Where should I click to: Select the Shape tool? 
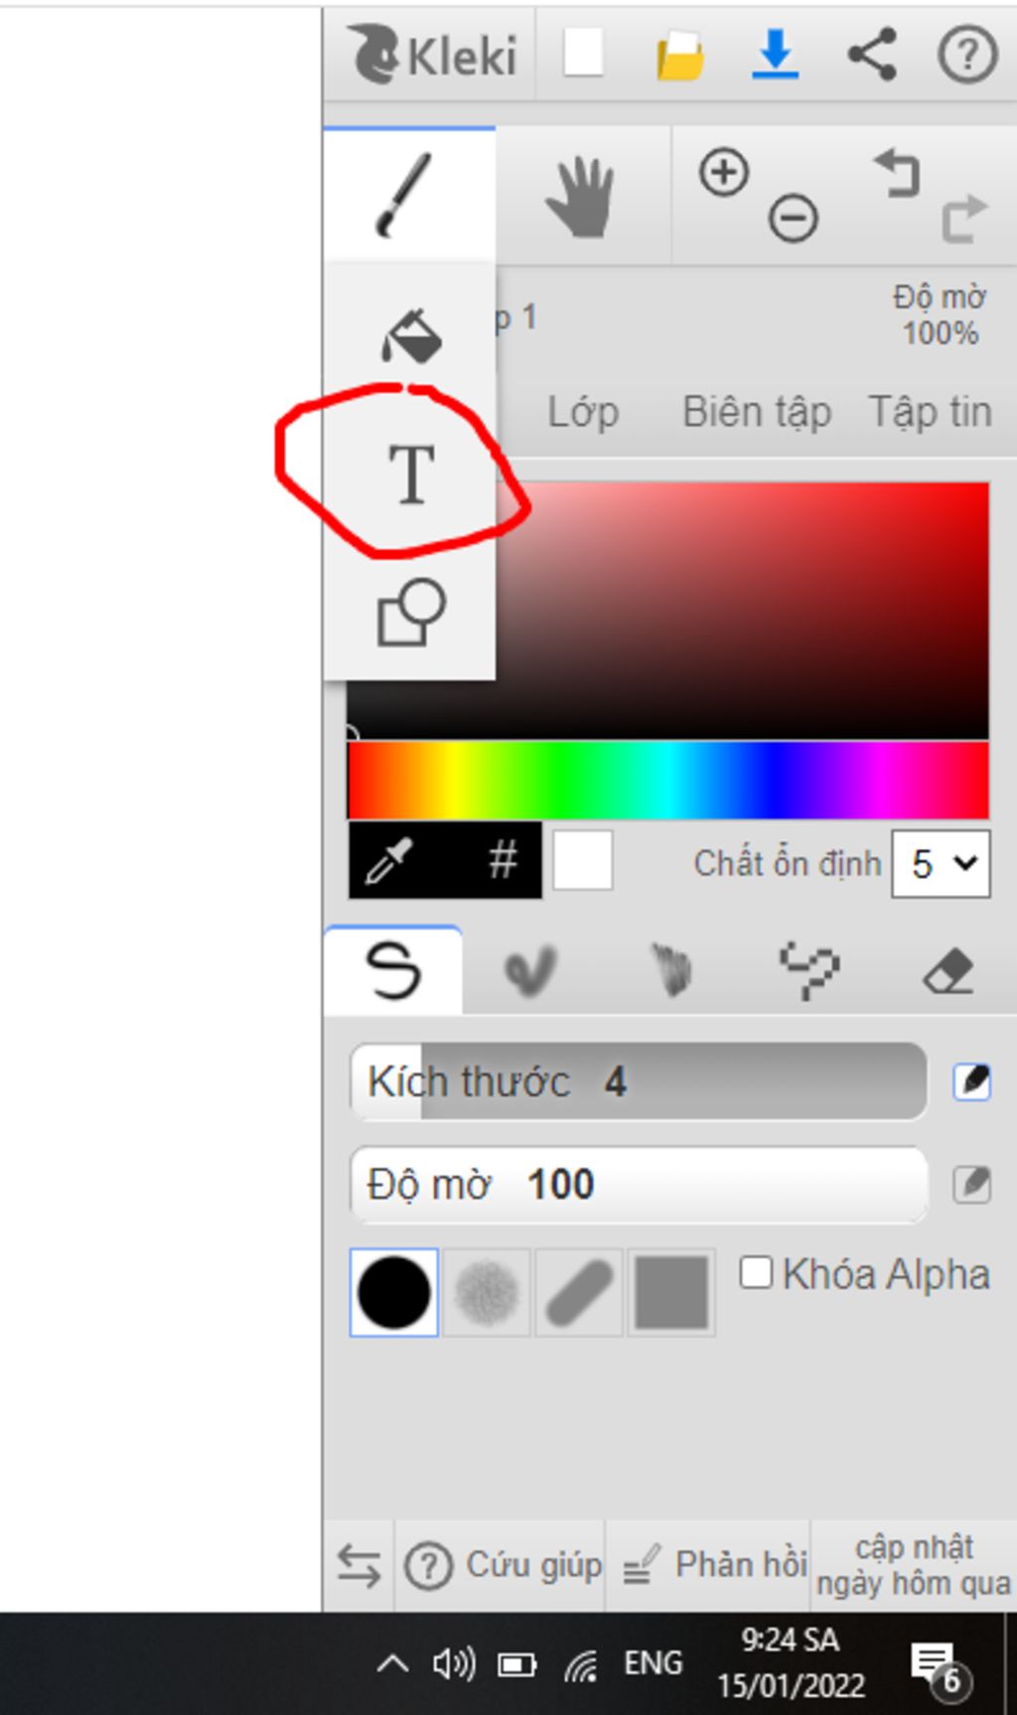410,612
